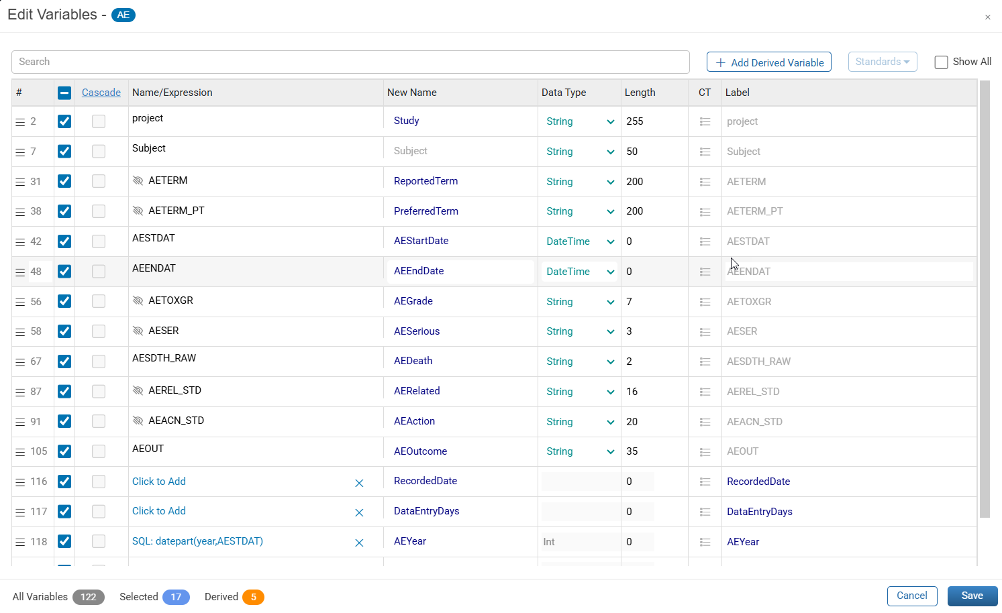Remove derived variable AEYear with X icon
The image size is (1002, 613).
tap(359, 543)
